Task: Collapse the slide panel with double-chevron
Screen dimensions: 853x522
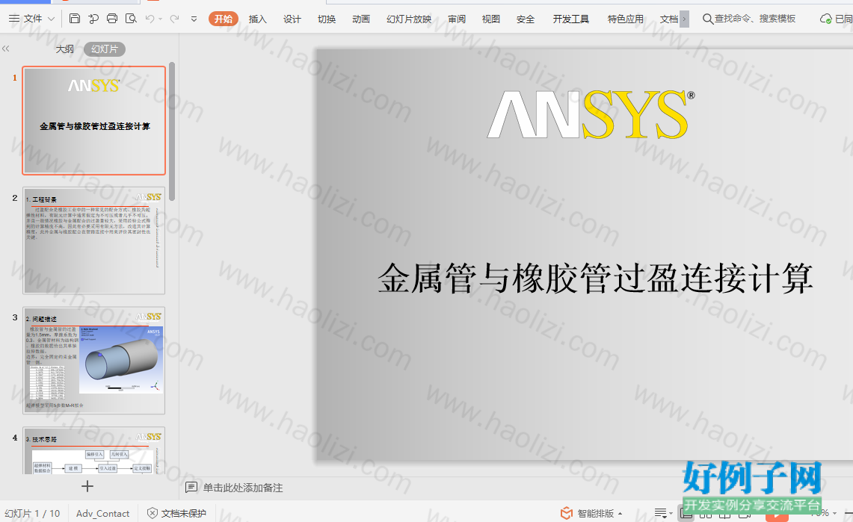Action: [6, 49]
